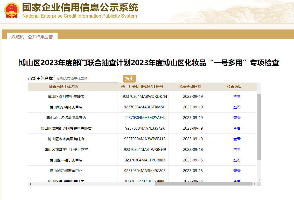View result for 博山区锦鑫美甲工作工作室
The height and width of the screenshot is (200, 294).
[237, 150]
